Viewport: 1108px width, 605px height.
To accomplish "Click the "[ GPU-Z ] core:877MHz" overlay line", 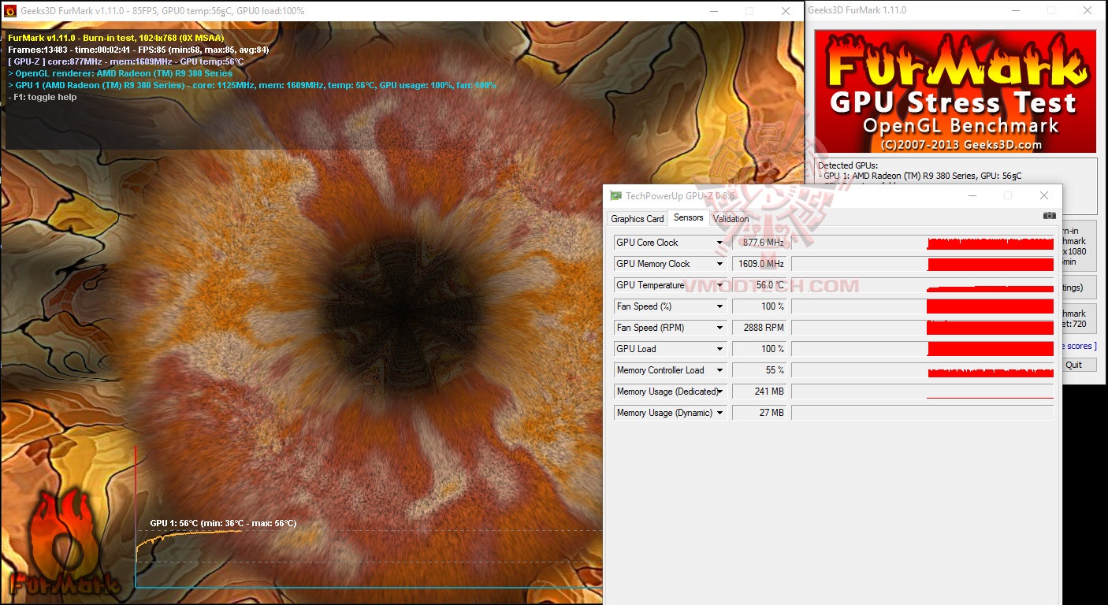I will pos(126,61).
